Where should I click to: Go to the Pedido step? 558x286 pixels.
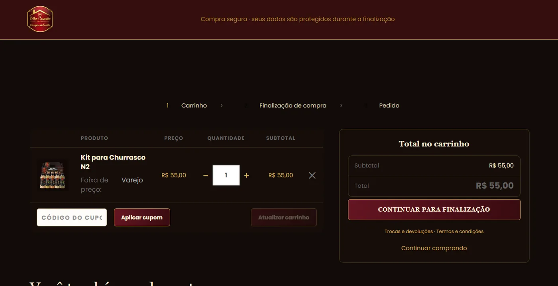pos(389,106)
